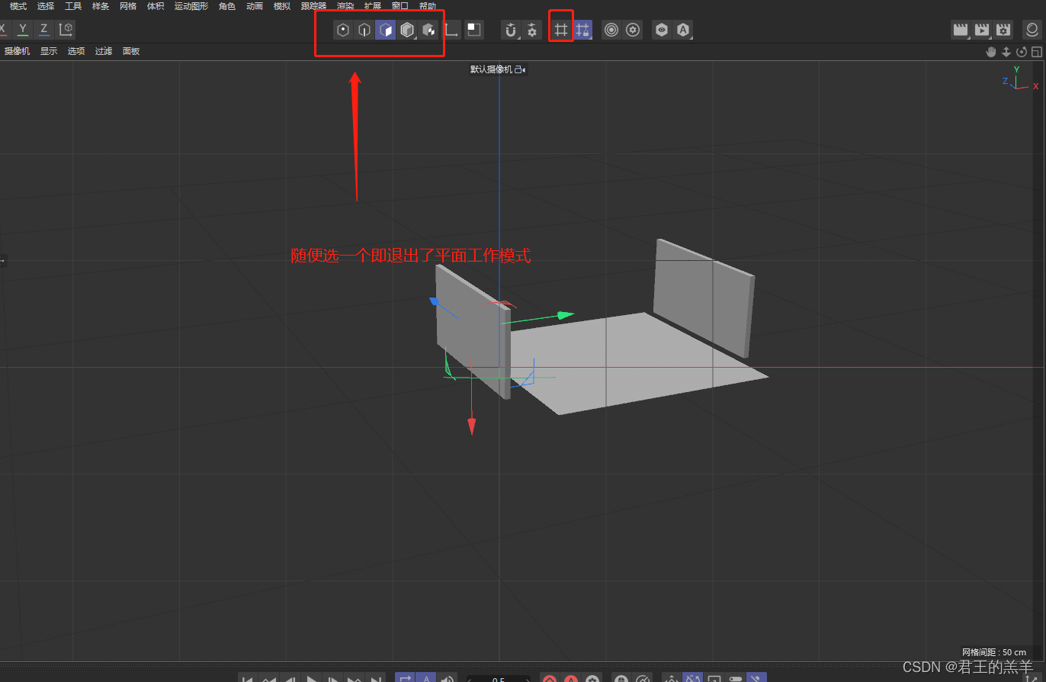Image resolution: width=1046 pixels, height=682 pixels.
Task: Click the green axis arrow of the gizmo
Action: coord(566,314)
